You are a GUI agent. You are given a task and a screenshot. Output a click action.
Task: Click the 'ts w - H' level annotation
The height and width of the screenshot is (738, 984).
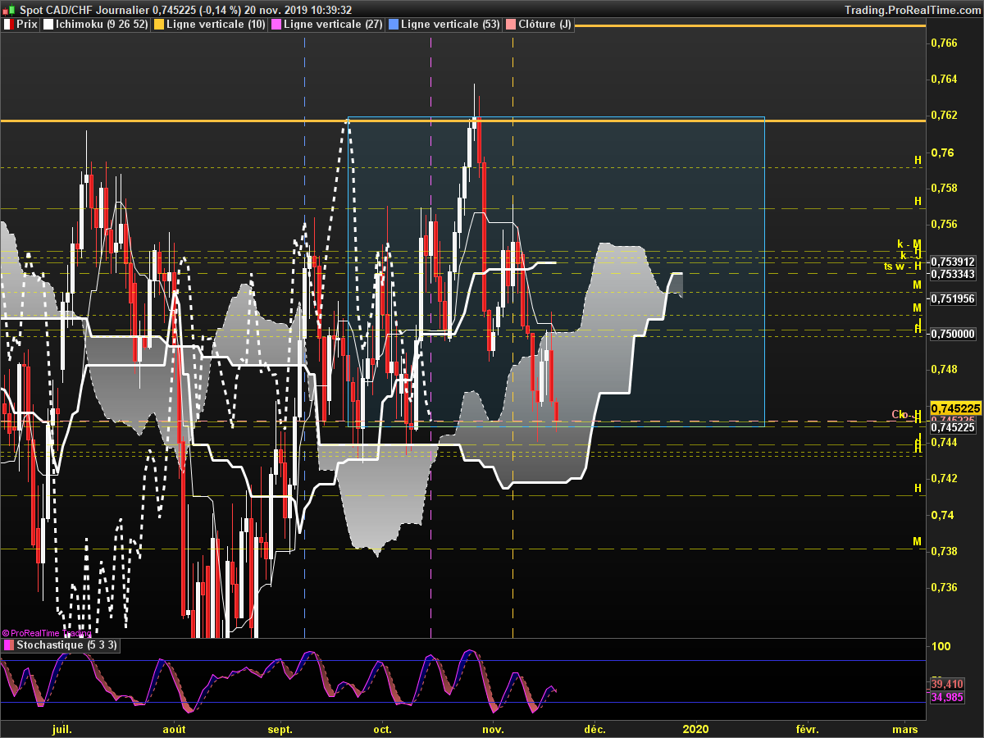coord(902,266)
